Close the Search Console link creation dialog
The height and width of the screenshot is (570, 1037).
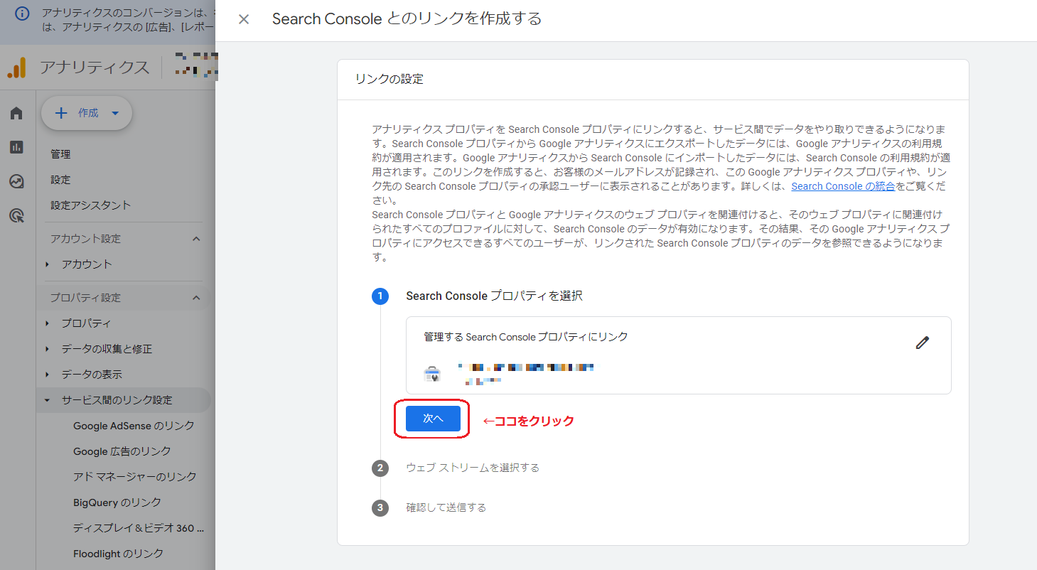pos(244,19)
